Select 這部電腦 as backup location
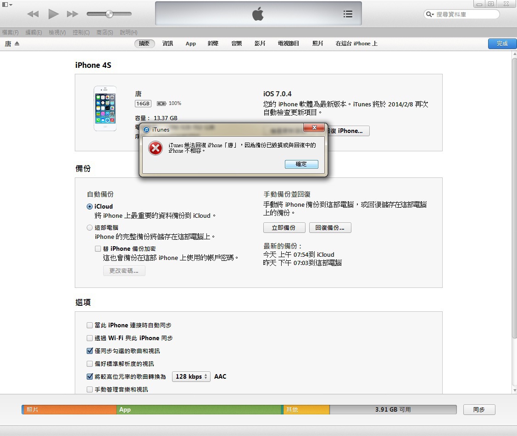The image size is (517, 436). click(x=90, y=228)
